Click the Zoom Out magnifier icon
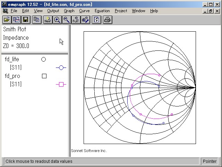222x167 pixels. click(67, 20)
